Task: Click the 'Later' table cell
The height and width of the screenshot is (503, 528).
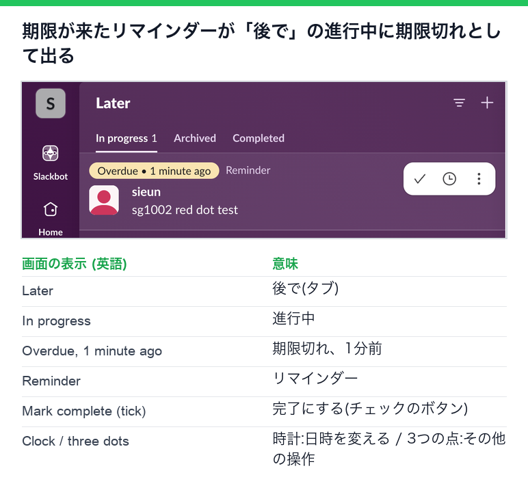Action: [38, 290]
